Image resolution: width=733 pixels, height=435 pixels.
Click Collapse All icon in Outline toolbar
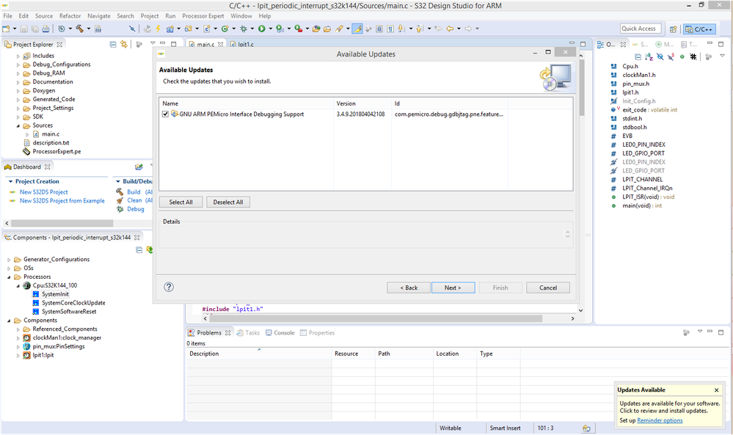[638, 56]
